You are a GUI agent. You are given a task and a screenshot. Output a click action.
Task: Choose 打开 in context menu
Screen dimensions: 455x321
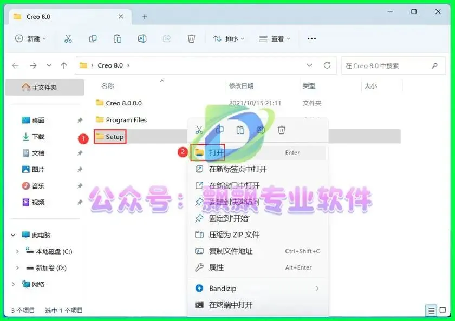point(257,152)
